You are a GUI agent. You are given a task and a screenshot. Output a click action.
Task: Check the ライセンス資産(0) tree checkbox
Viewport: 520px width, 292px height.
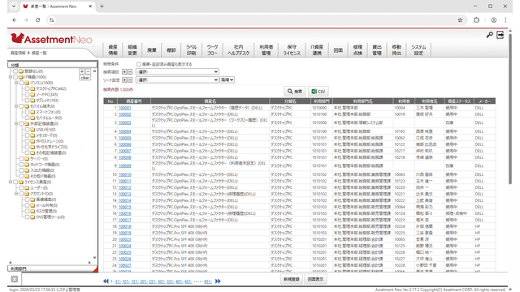click(15, 182)
